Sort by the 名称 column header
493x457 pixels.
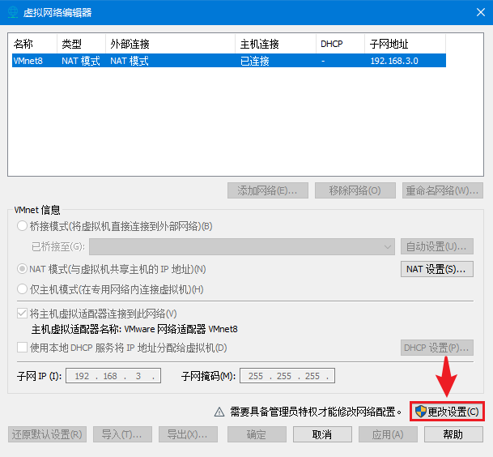point(32,44)
